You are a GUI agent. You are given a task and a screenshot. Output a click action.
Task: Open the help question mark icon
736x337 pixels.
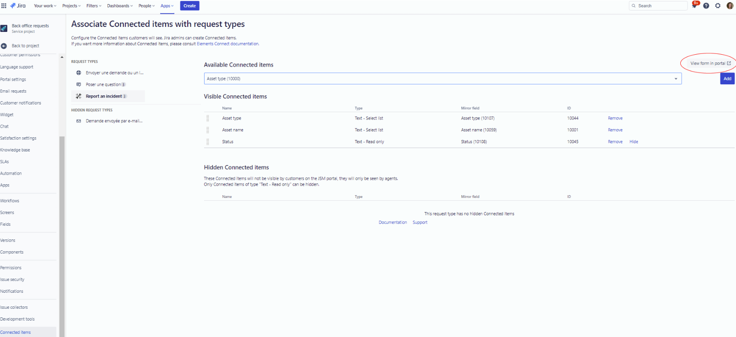[706, 6]
